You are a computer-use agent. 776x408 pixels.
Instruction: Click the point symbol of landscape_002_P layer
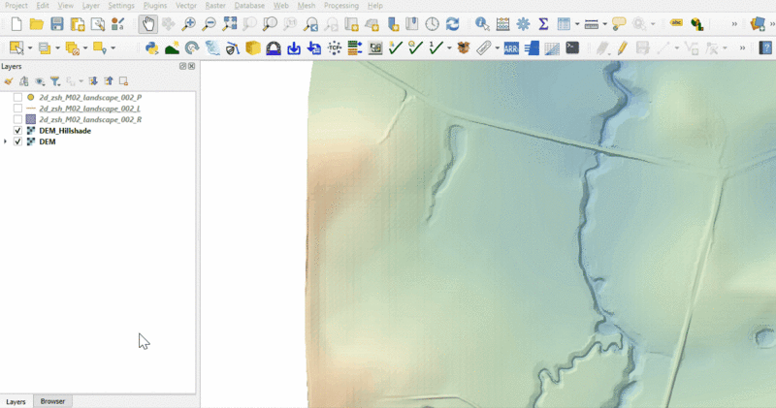31,99
